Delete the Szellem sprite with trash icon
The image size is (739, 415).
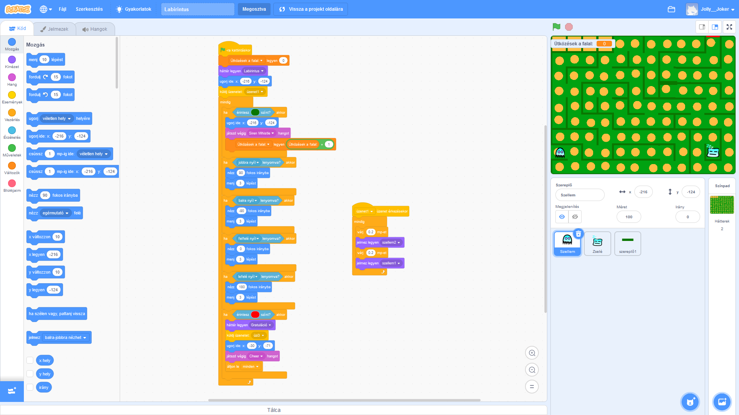pyautogui.click(x=578, y=234)
